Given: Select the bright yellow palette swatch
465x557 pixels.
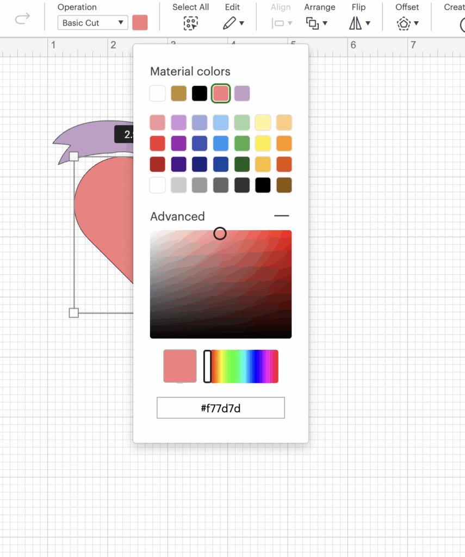Looking at the screenshot, I should pos(263,144).
